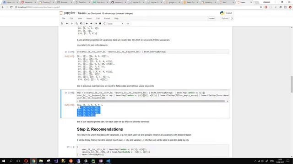The image size is (293, 164).
Task: Move selected cell up with arrow icon
Action: 87,24
